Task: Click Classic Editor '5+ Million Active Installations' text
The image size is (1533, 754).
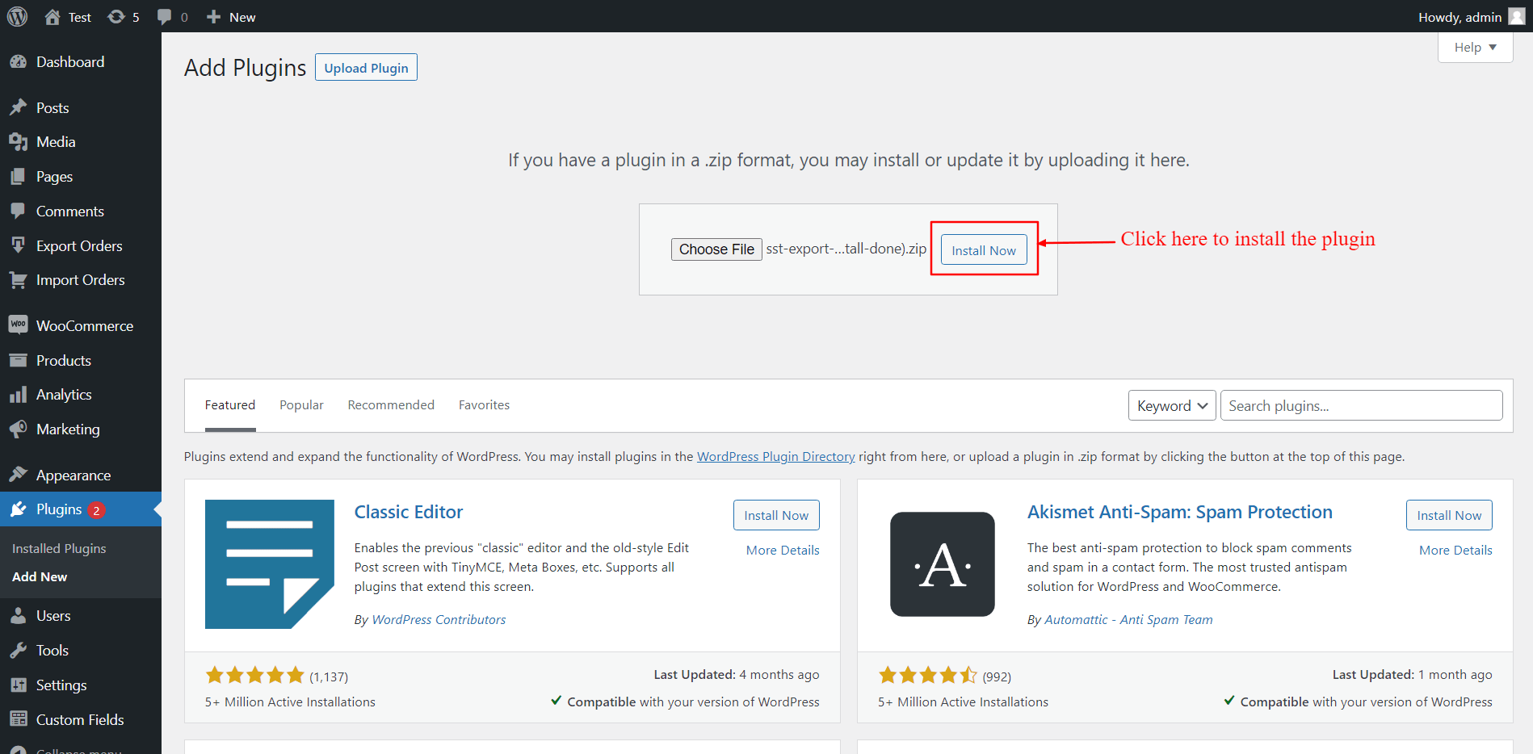Action: pyautogui.click(x=290, y=702)
